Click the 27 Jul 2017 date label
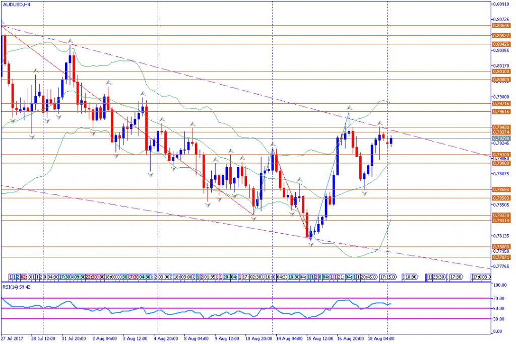 tap(12, 339)
